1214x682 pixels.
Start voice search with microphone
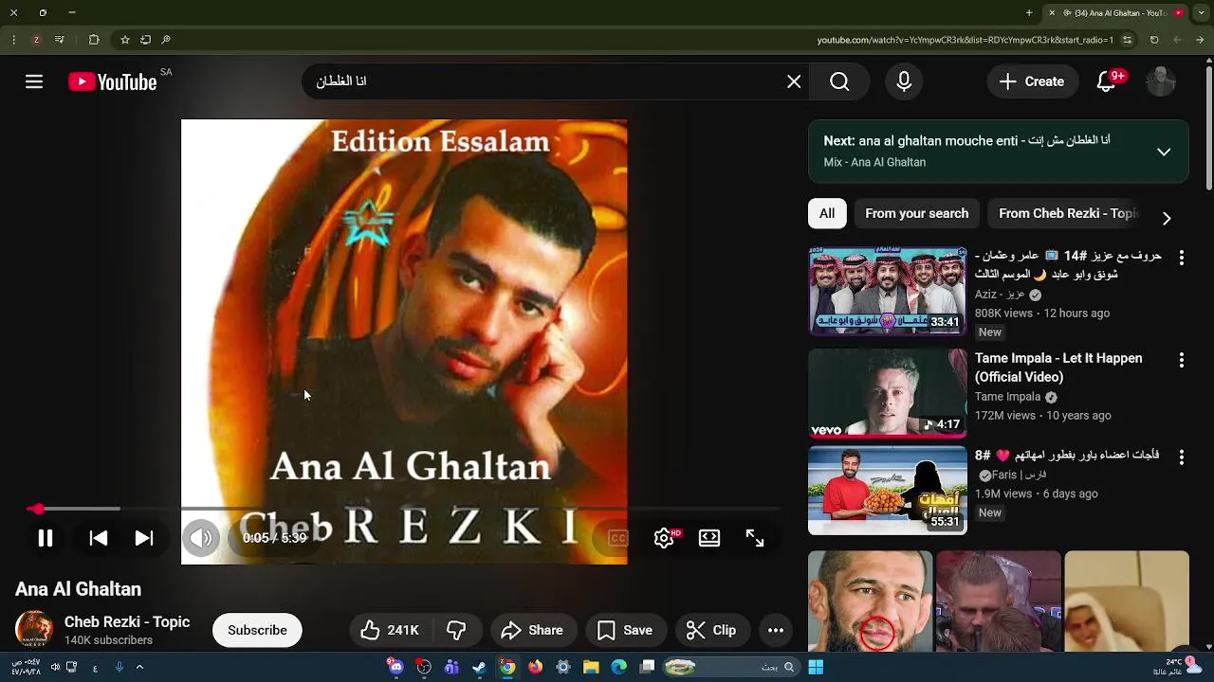pyautogui.click(x=904, y=81)
